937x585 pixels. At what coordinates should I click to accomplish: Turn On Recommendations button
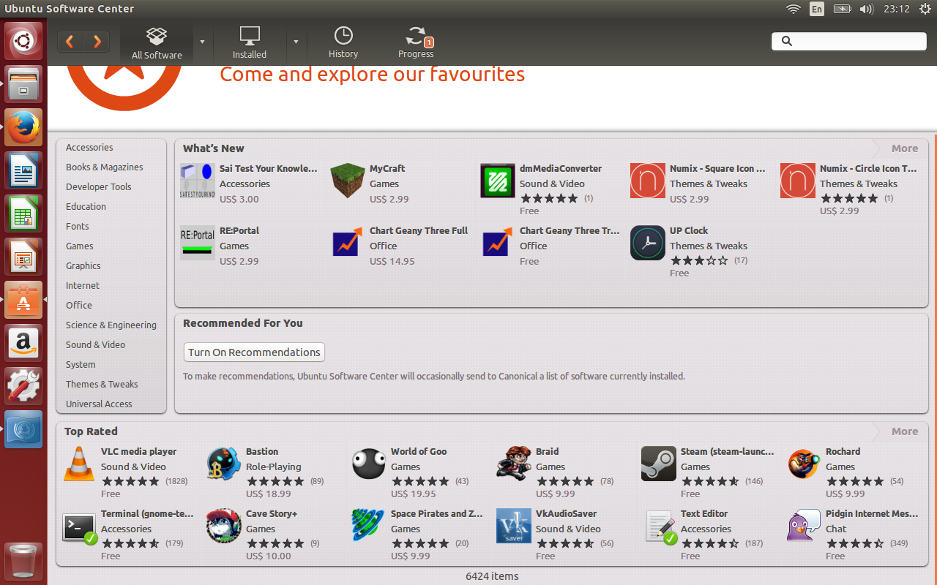(254, 352)
